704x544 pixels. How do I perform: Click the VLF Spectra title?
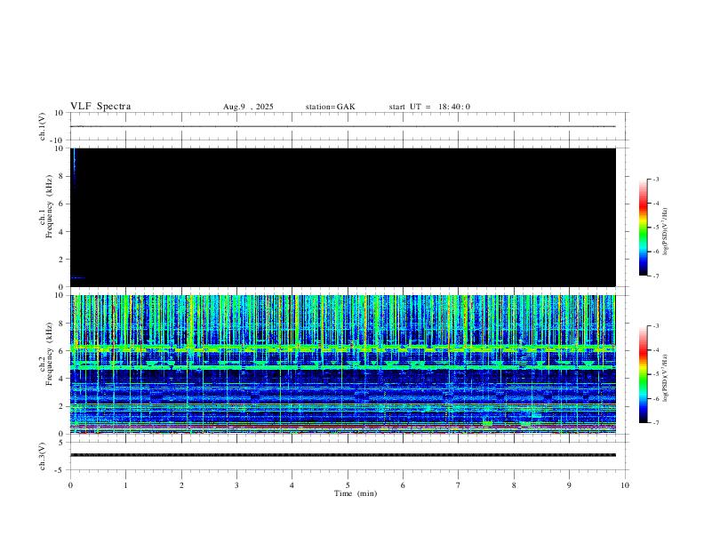pos(100,107)
